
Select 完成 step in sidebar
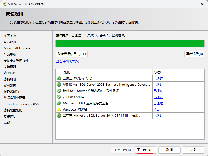(x=7, y=122)
